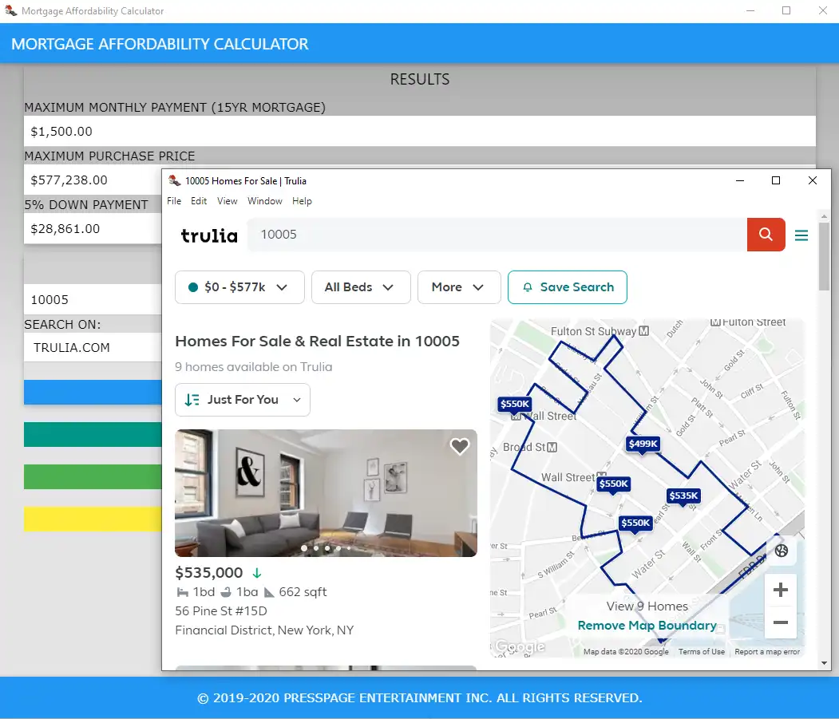Click Remove Map Boundary link

pyautogui.click(x=647, y=626)
